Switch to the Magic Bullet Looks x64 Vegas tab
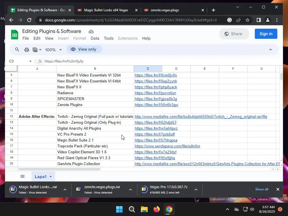288x216 pixels. pos(106,10)
